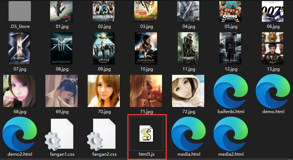Click the '06.jpg' file name
293x160 pixels.
click(x=273, y=26)
